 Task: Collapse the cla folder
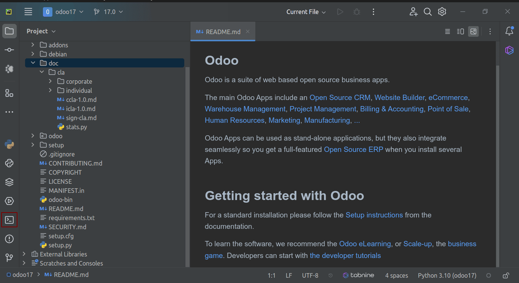[x=42, y=72]
